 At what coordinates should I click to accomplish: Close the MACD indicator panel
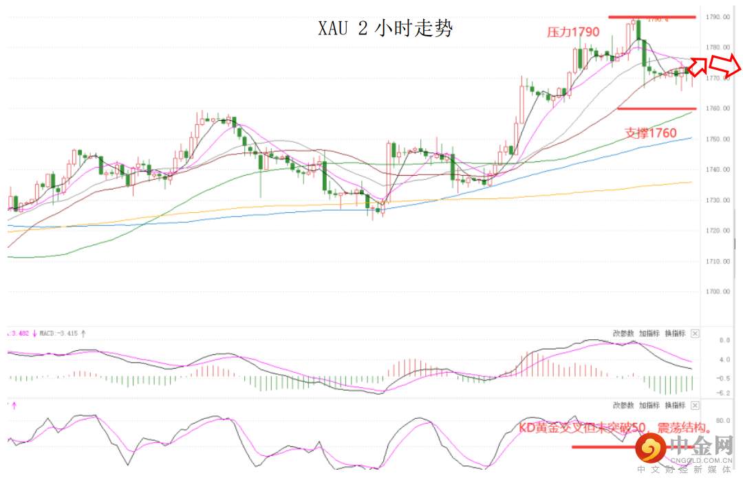click(x=695, y=334)
